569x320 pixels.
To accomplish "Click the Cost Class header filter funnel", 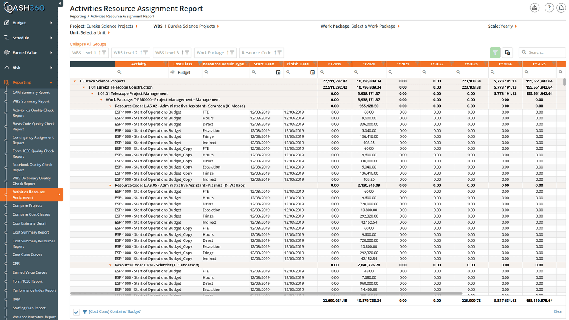I will [x=199, y=64].
